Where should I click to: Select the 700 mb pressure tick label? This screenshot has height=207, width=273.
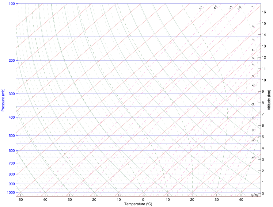click(x=12, y=163)
